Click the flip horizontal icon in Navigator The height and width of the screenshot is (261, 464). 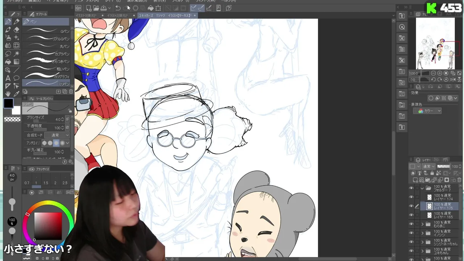452,79
